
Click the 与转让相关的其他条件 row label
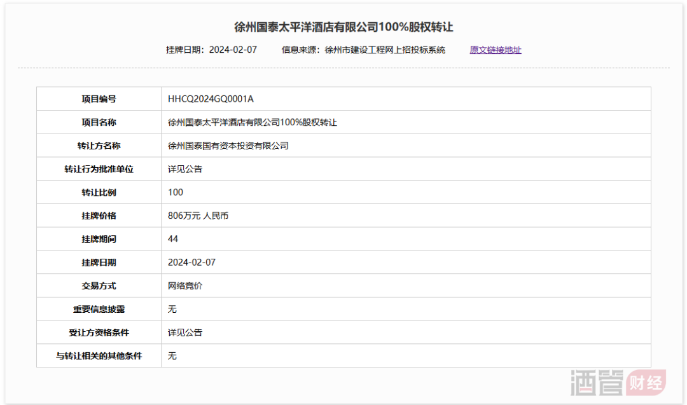point(99,356)
